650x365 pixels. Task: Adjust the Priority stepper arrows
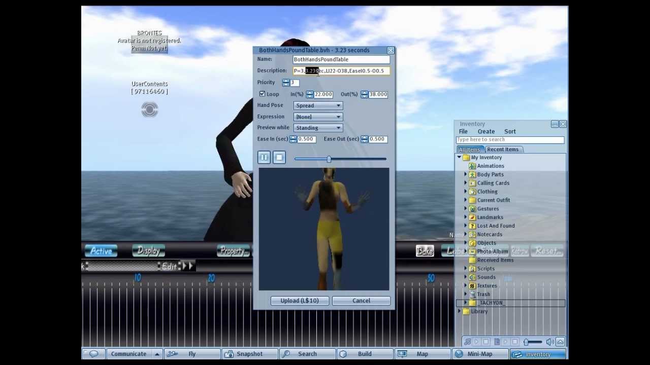286,83
